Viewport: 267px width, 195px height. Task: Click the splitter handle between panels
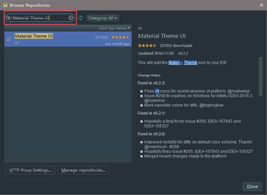(133, 94)
